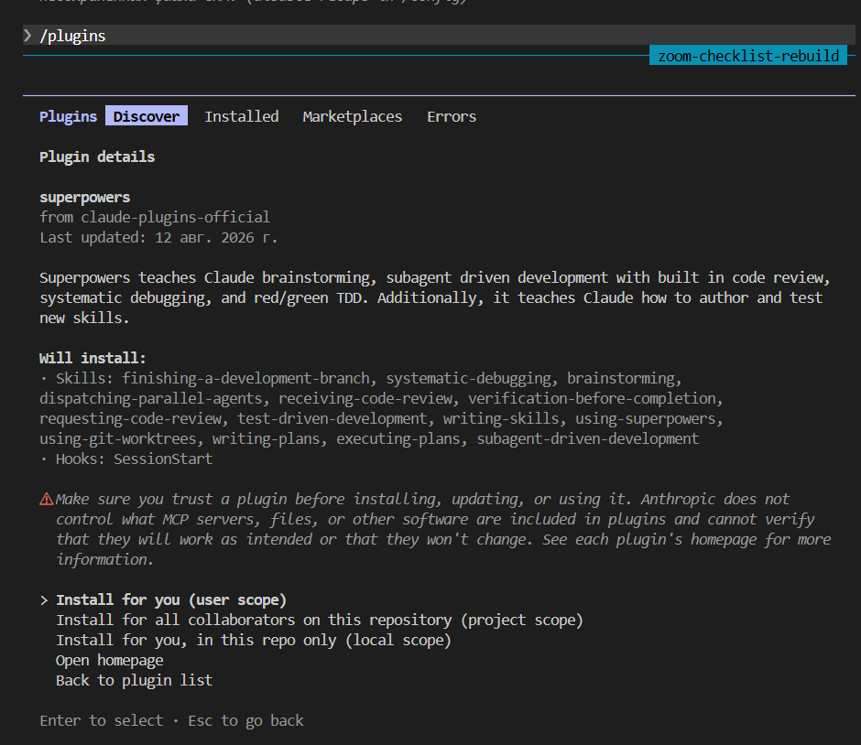
Task: Click the warning triangle icon
Action: pyautogui.click(x=47, y=499)
